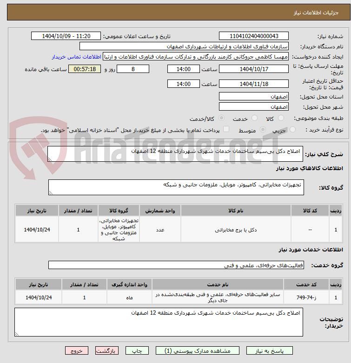Click the پاسخ به نیاز button
Image resolution: width=351 pixels, height=363 pixels.
tap(269, 351)
